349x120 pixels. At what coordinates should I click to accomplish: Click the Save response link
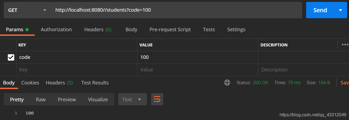[345, 83]
